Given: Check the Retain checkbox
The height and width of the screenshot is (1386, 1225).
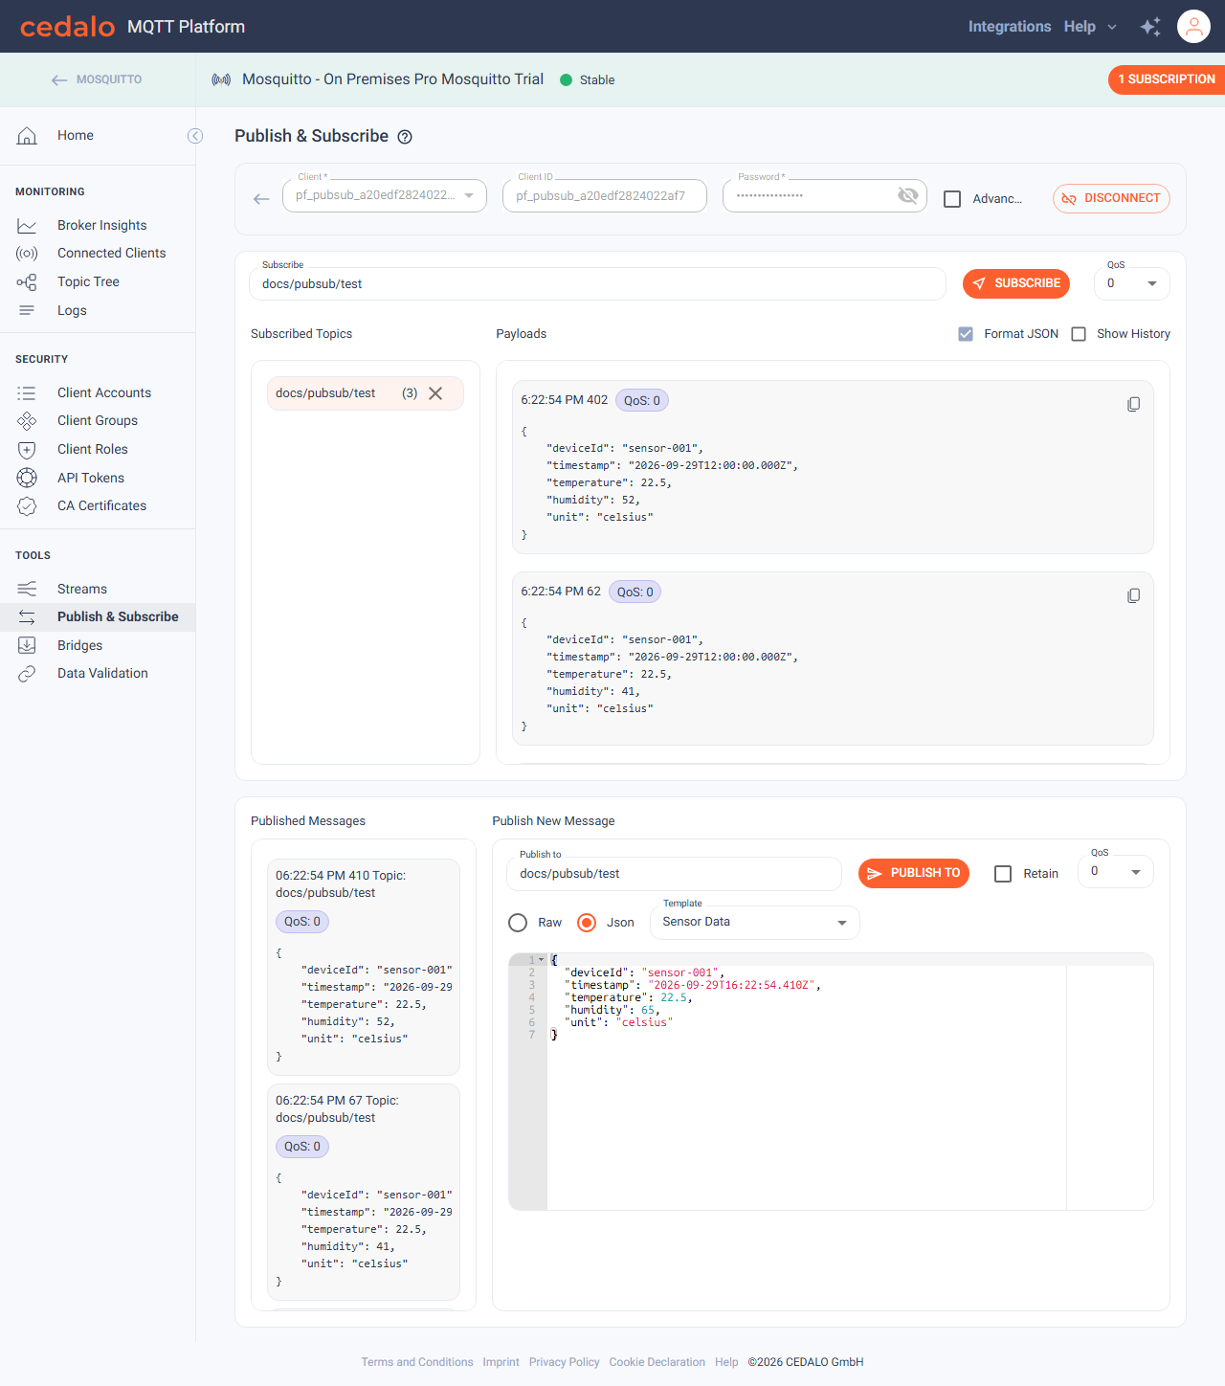Looking at the screenshot, I should 1003,874.
